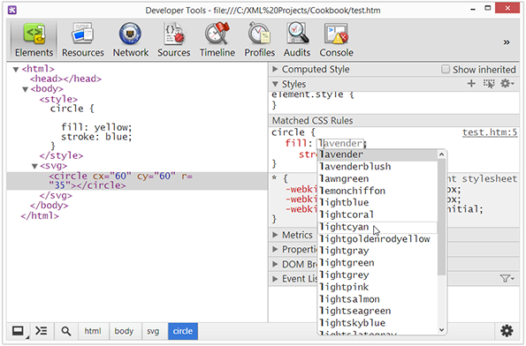Open the Elements panel
The image size is (526, 346).
[x=34, y=40]
